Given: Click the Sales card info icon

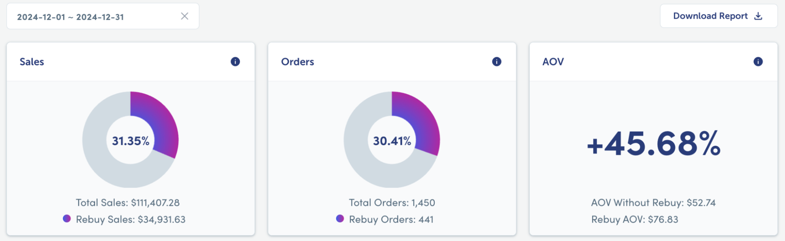Looking at the screenshot, I should pos(235,62).
